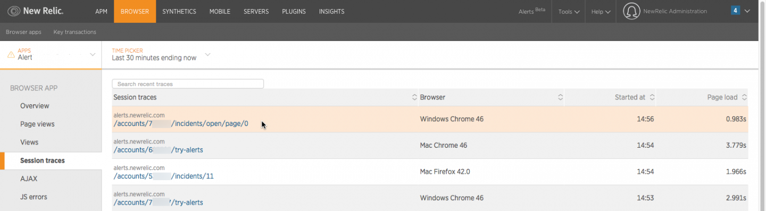This screenshot has width=766, height=211.
Task: Open the incidents/open/page/0 session trace
Action: coord(181,124)
